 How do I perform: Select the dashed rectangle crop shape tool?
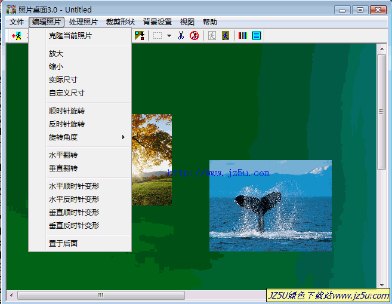click(x=158, y=35)
